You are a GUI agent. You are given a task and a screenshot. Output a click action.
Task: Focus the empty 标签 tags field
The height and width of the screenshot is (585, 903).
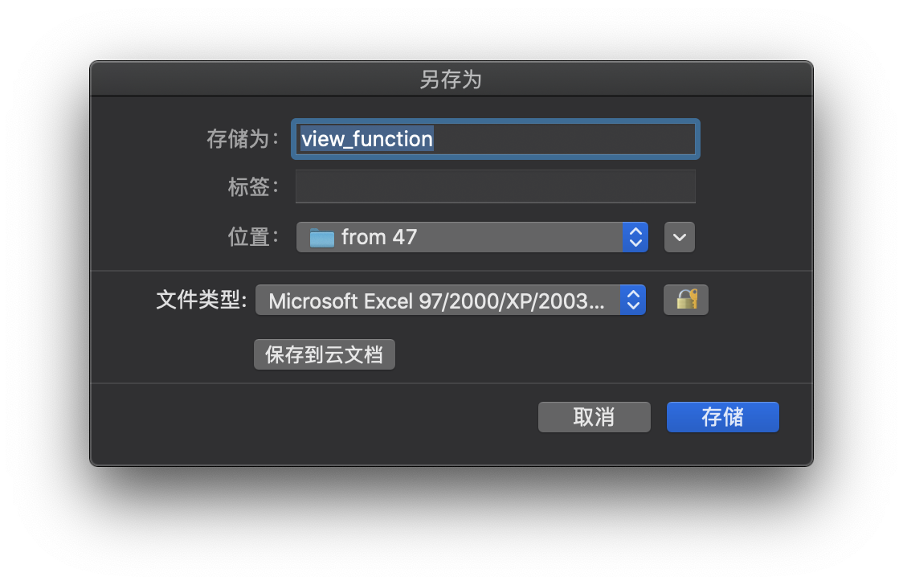495,186
